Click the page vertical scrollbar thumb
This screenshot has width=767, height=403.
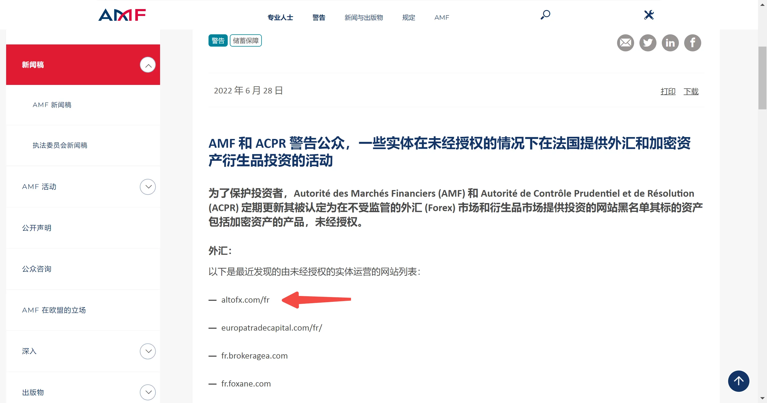pyautogui.click(x=762, y=78)
